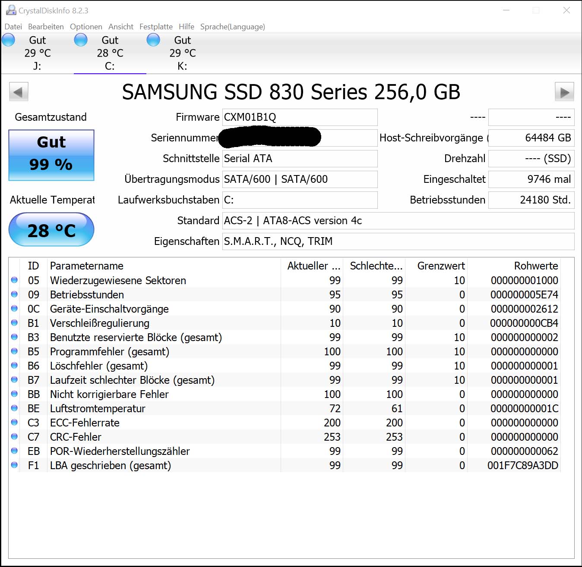Image resolution: width=582 pixels, height=567 pixels.
Task: Click Betriebsstunden value 24180 Std.
Action: click(531, 200)
